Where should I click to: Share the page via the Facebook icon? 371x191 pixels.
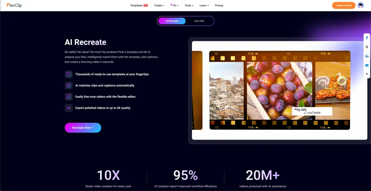tap(367, 38)
